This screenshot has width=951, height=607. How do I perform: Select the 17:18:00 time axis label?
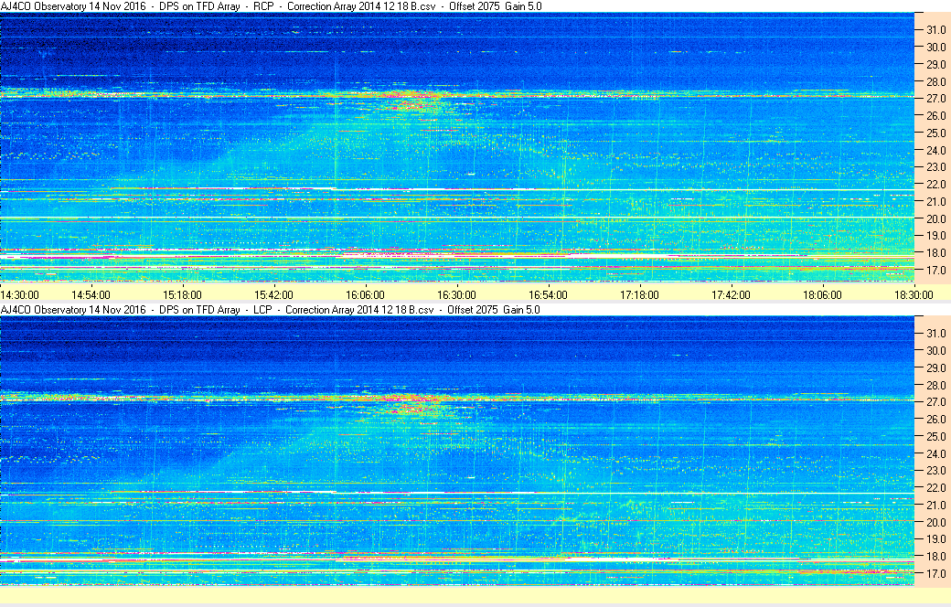coord(639,294)
